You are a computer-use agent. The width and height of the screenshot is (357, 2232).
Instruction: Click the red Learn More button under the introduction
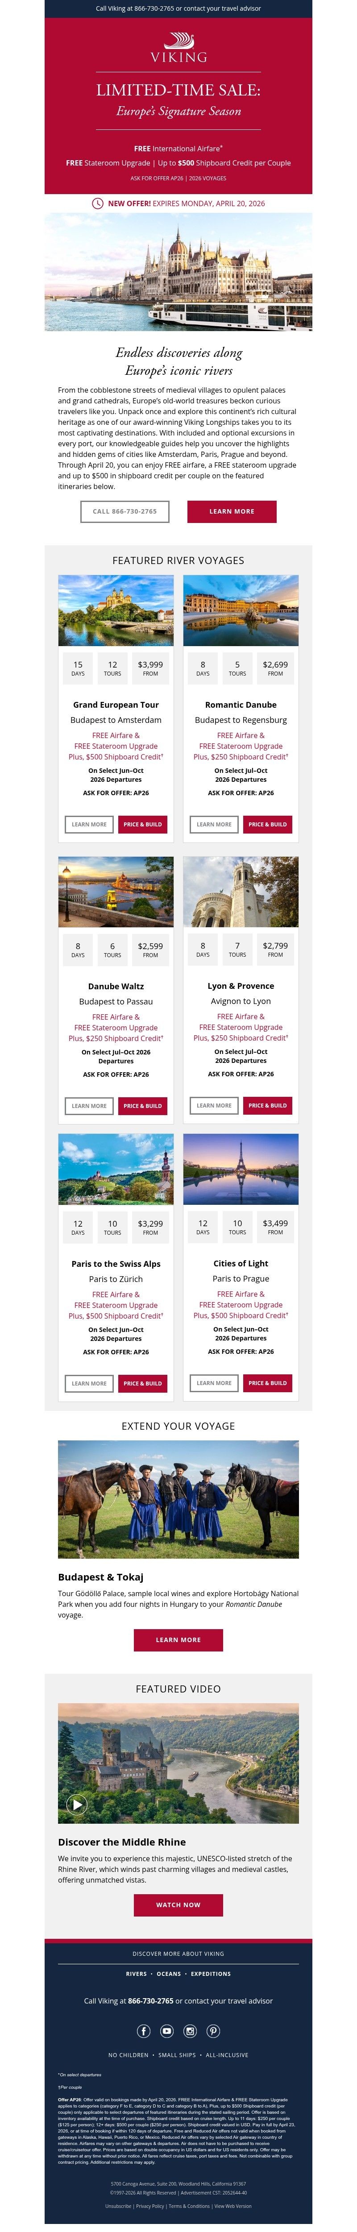231,511
